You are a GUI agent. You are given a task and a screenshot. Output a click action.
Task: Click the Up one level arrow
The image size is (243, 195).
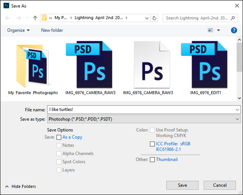(x=35, y=18)
